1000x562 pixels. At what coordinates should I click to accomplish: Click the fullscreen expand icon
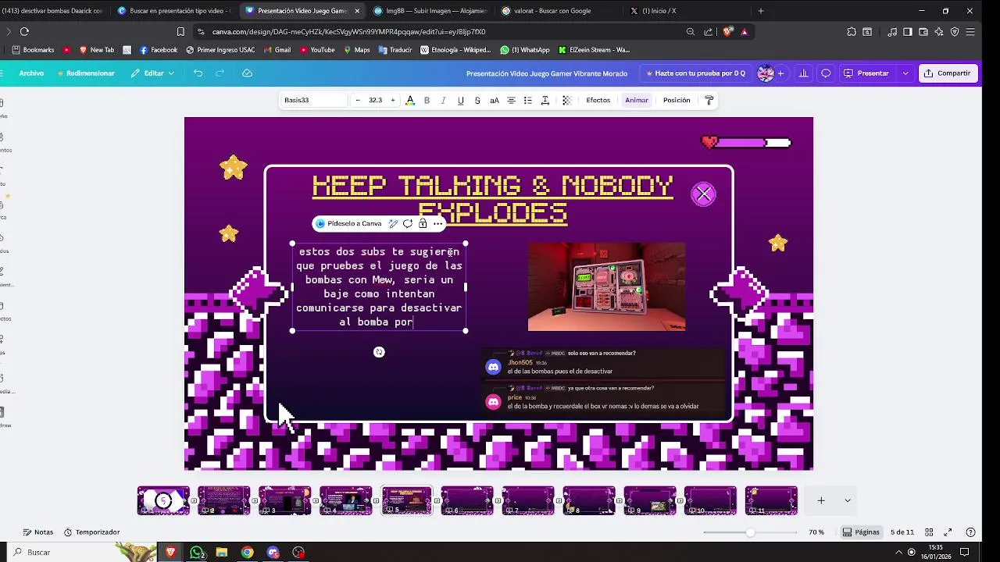coord(948,532)
